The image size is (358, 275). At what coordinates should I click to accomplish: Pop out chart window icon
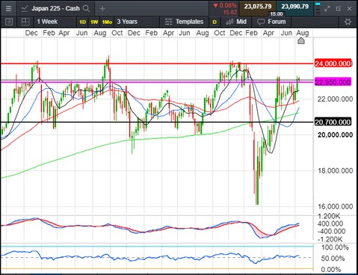click(x=339, y=9)
